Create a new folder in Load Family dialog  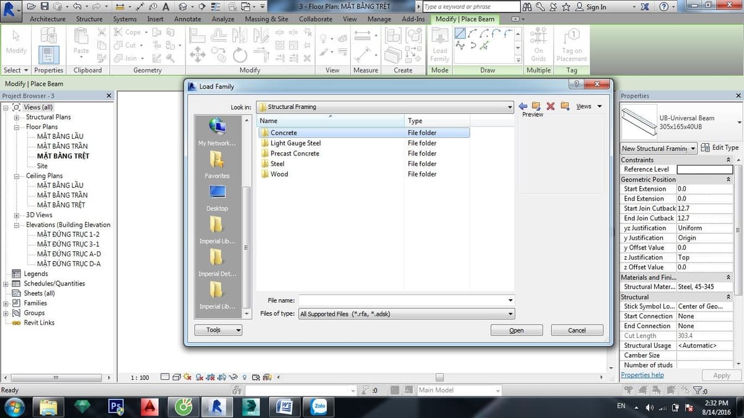(565, 107)
